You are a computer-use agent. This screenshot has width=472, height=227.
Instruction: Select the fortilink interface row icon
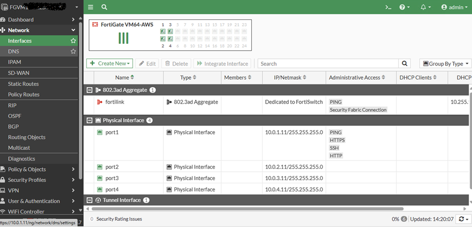tap(100, 102)
